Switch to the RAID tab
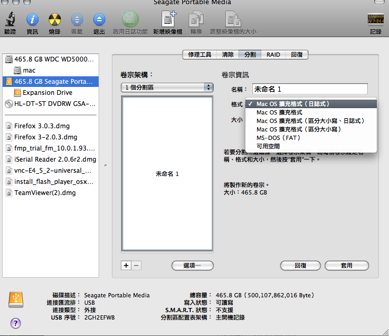 [273, 55]
